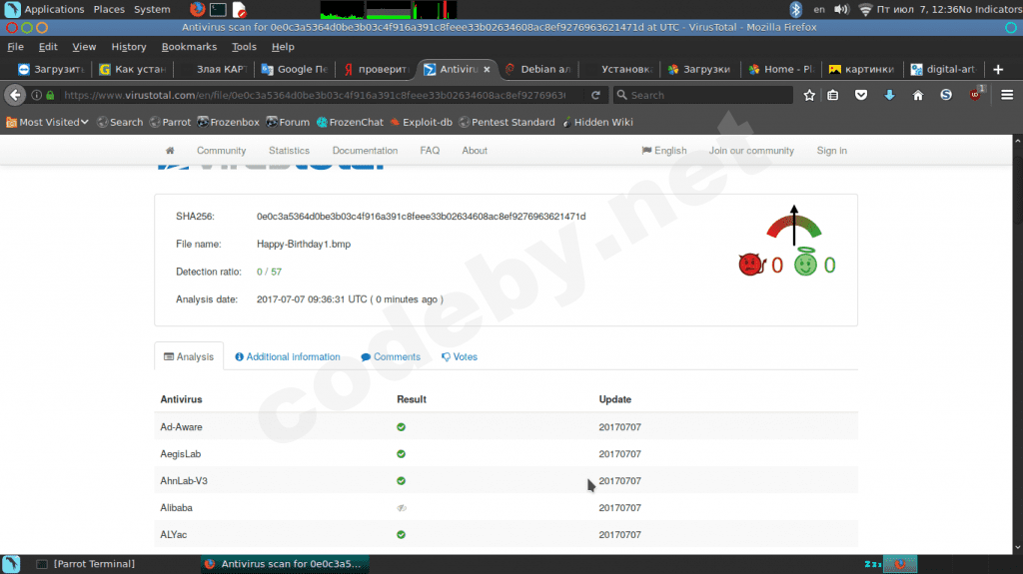Open the FAQ link

pyautogui.click(x=430, y=151)
